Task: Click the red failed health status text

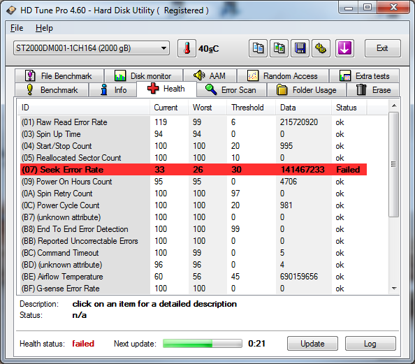Action: [83, 344]
